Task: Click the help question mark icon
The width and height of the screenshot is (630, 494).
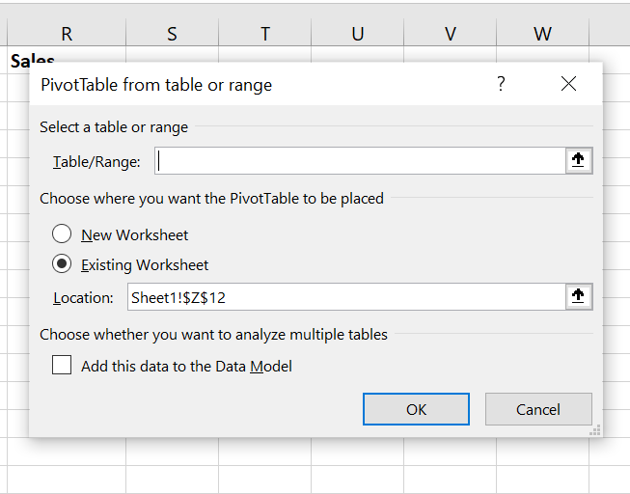Action: (x=501, y=84)
